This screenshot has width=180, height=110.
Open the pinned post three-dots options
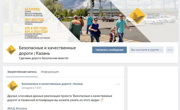tap(118, 84)
